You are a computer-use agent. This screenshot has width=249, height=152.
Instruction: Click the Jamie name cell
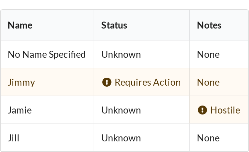47,110
